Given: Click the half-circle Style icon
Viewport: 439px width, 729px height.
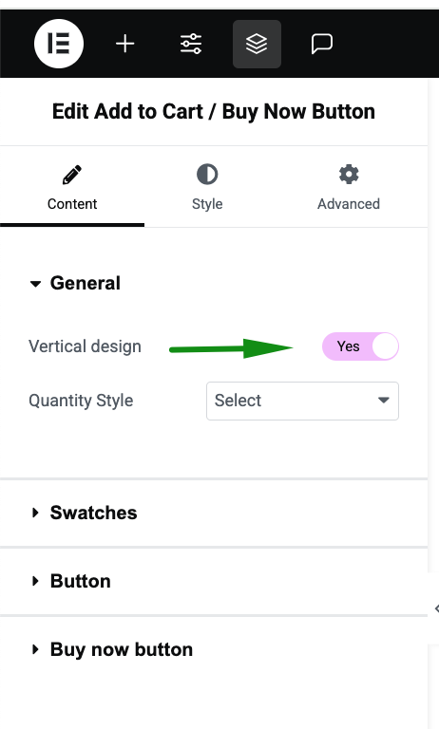Looking at the screenshot, I should (207, 175).
